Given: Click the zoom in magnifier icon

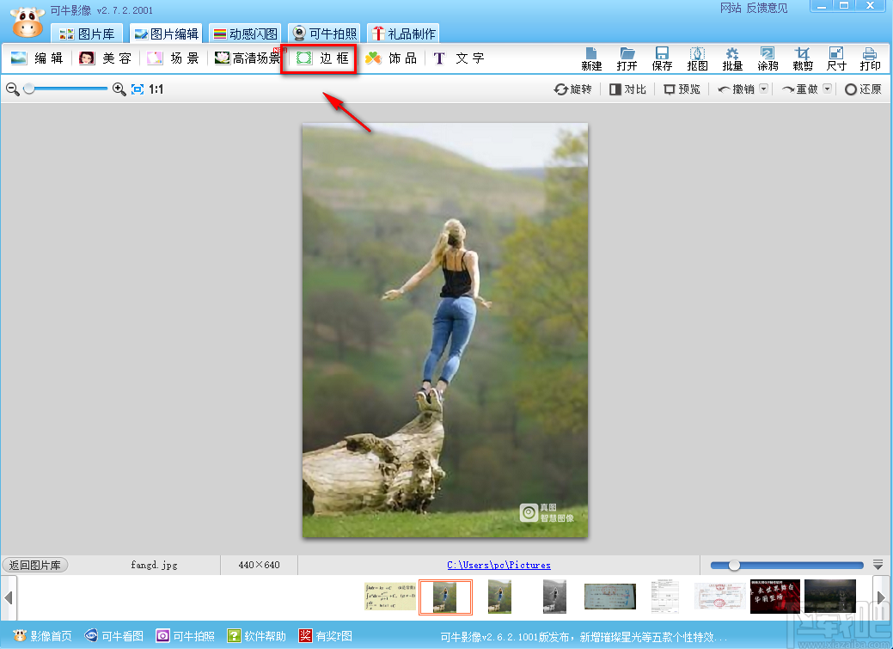Looking at the screenshot, I should pos(119,89).
